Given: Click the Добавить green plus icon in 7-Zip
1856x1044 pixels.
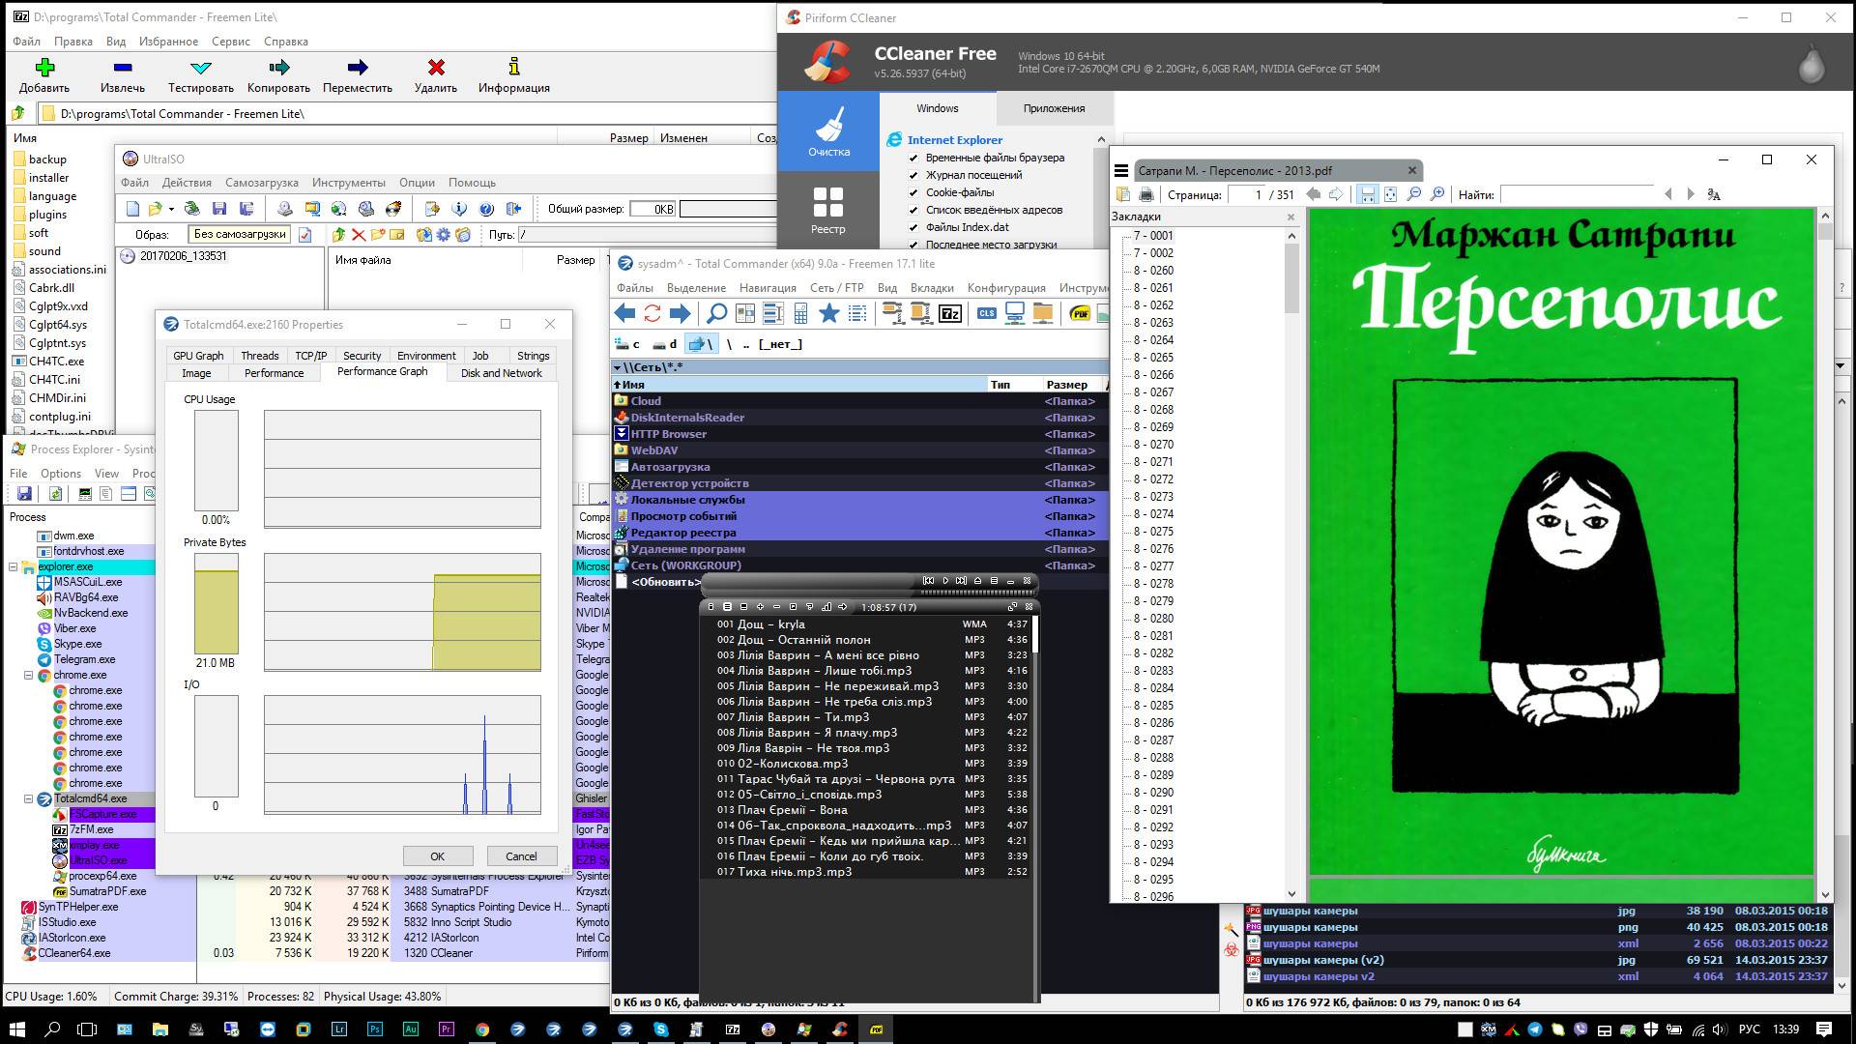Looking at the screenshot, I should 44,68.
